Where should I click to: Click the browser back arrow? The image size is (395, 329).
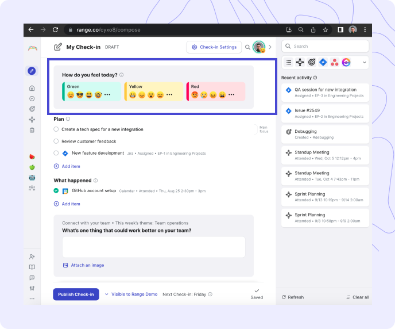(31, 30)
